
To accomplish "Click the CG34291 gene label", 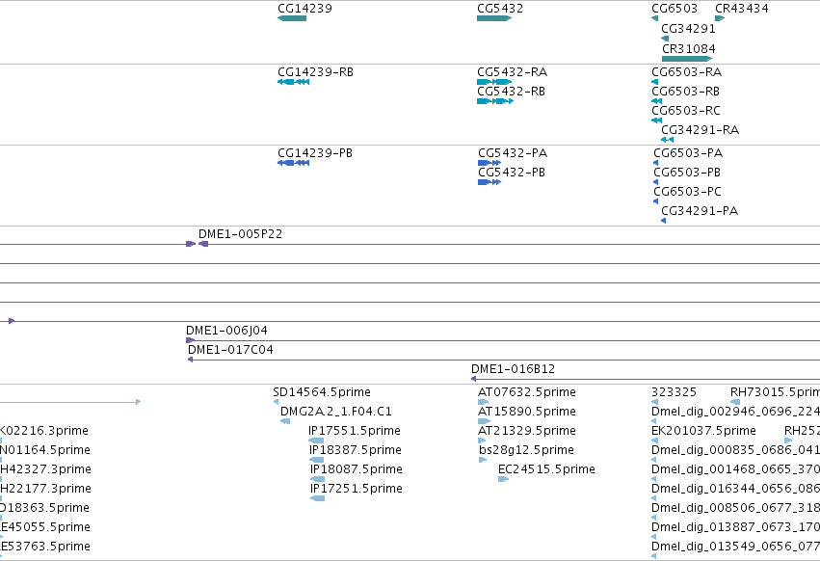I will [x=688, y=28].
